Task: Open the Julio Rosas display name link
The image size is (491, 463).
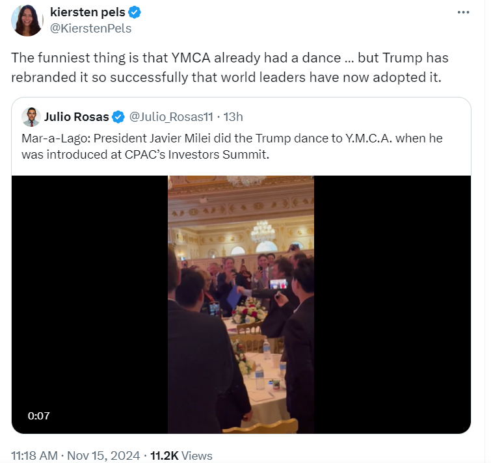Action: 76,117
